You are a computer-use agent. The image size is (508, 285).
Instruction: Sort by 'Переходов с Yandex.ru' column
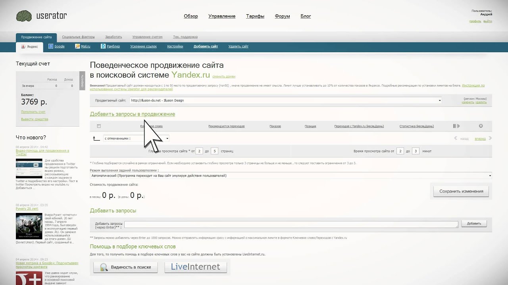(x=359, y=126)
